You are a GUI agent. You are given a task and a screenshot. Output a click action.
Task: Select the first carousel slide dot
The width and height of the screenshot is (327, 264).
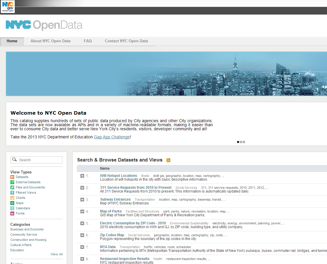click(x=238, y=142)
